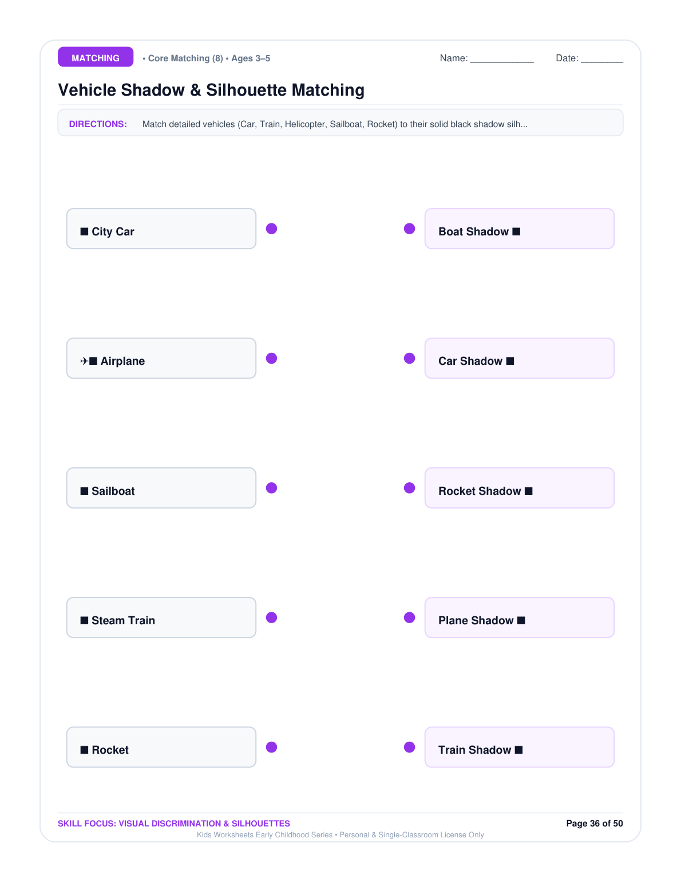Click the purple dot beside Sailboat
Viewport: 681px width, 882px height.
(272, 488)
